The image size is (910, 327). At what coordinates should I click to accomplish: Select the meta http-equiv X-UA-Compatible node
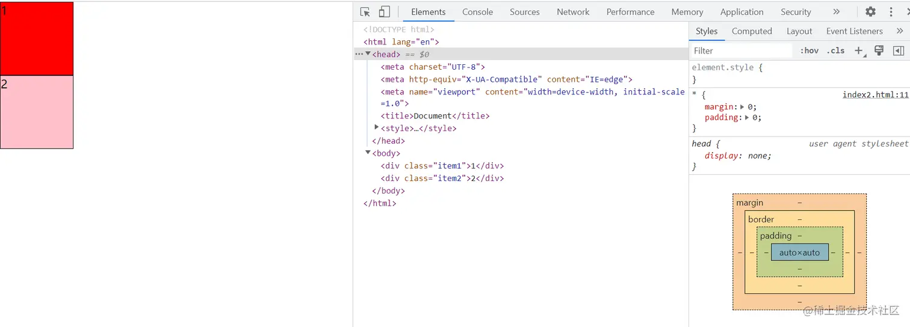[x=506, y=79]
